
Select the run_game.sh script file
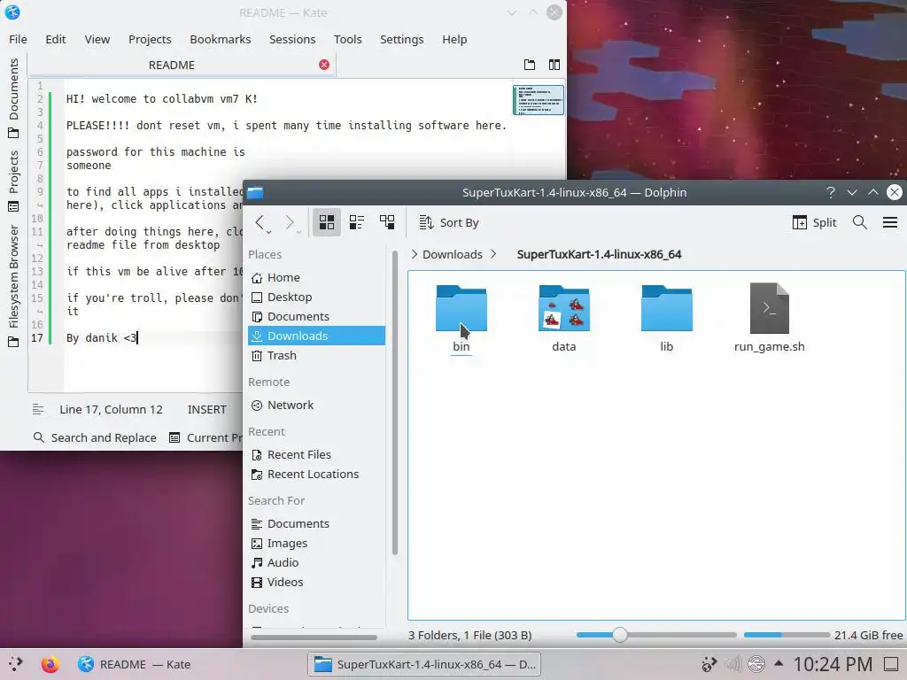click(x=770, y=318)
